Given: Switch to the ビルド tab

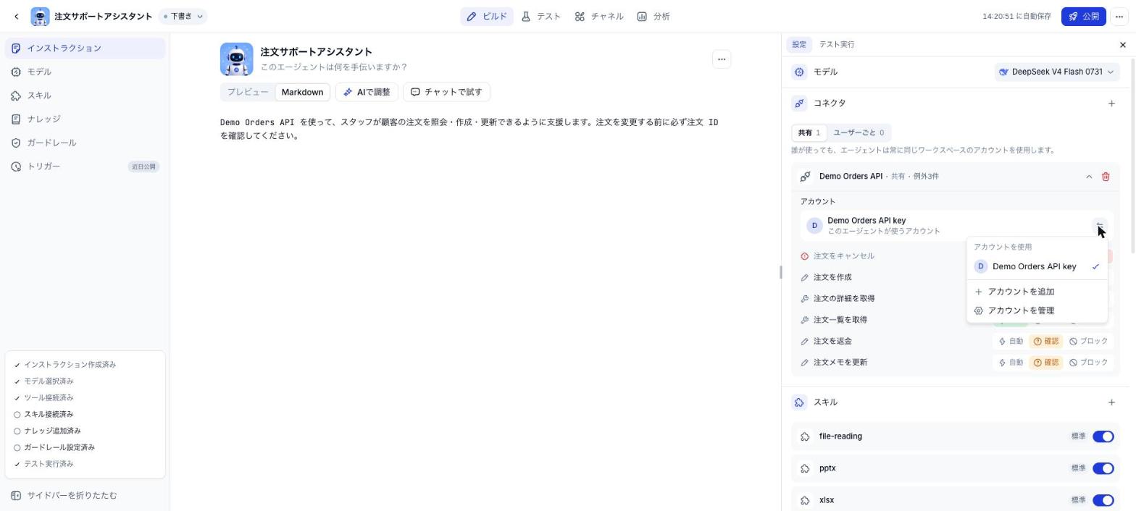Looking at the screenshot, I should [487, 16].
